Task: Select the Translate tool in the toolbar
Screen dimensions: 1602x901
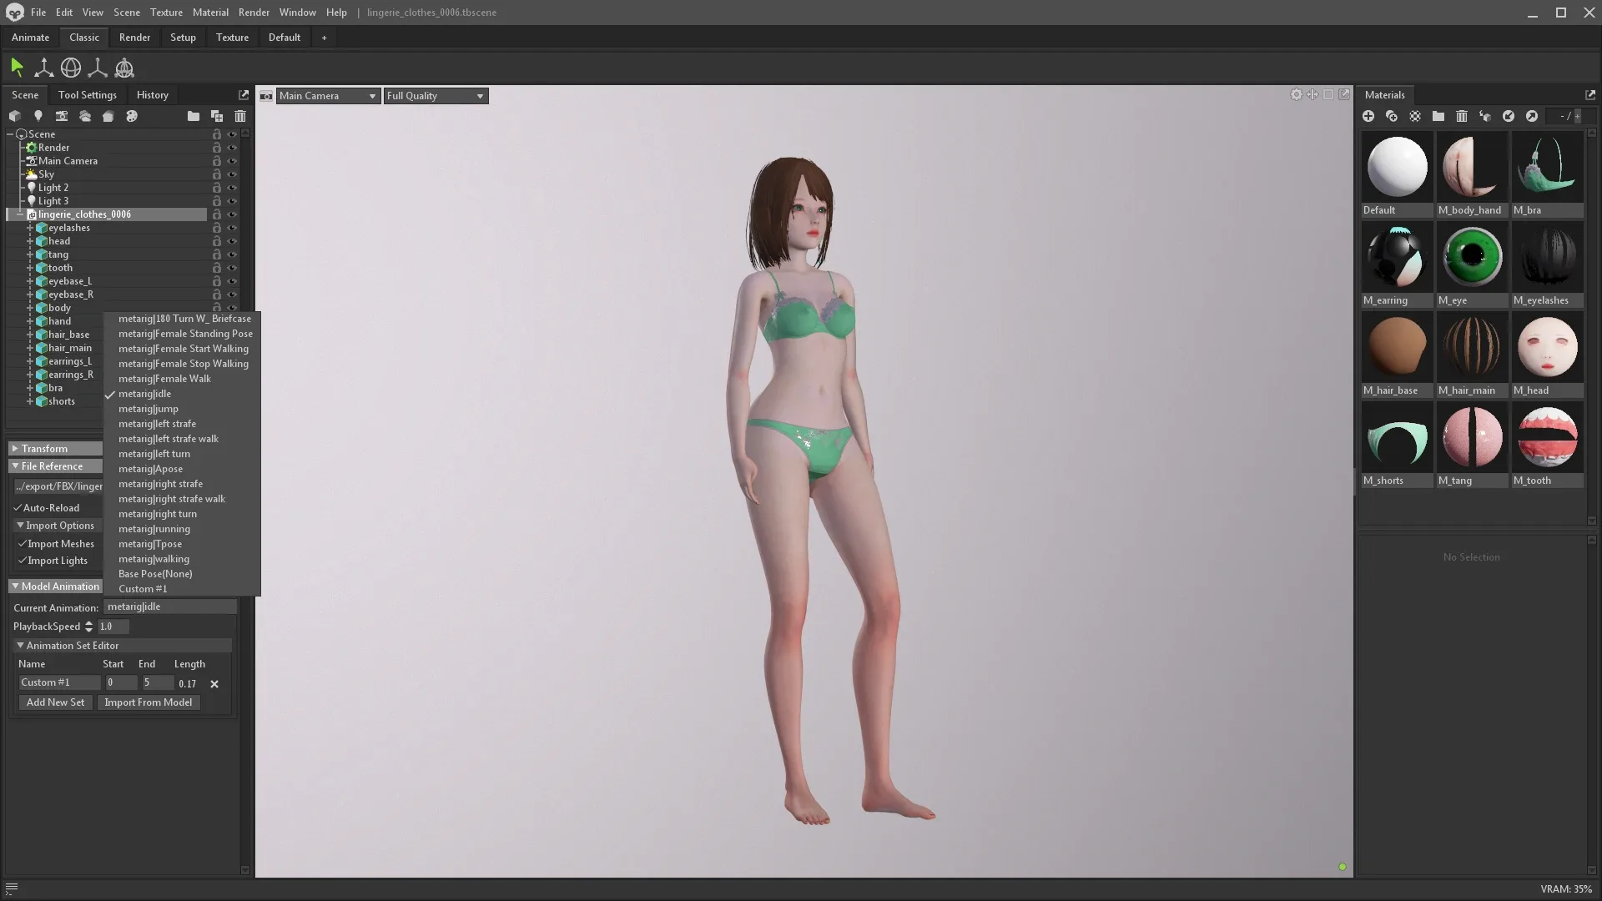Action: pos(43,68)
